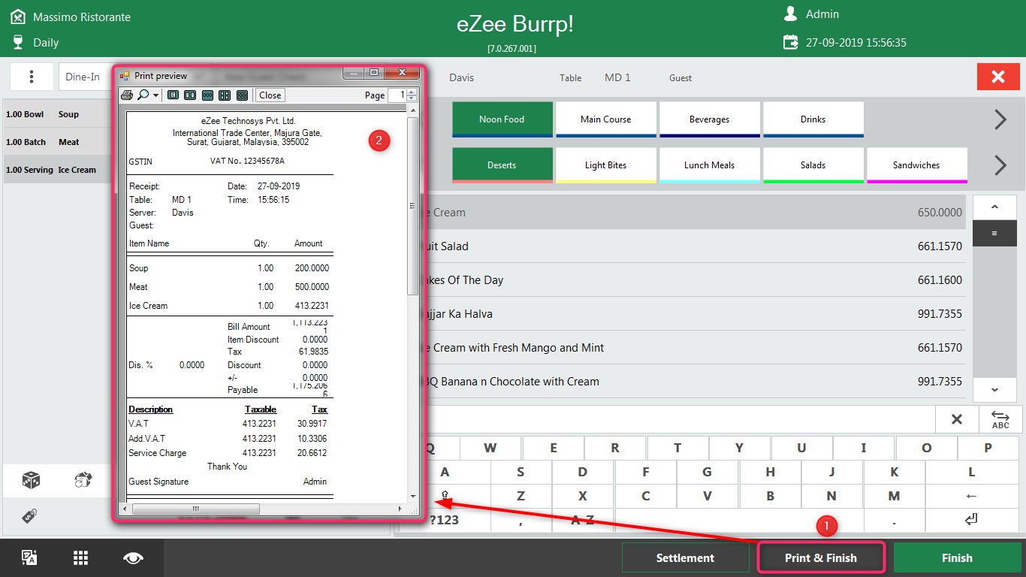
Task: Click the item list page-up arrow
Action: (x=994, y=207)
